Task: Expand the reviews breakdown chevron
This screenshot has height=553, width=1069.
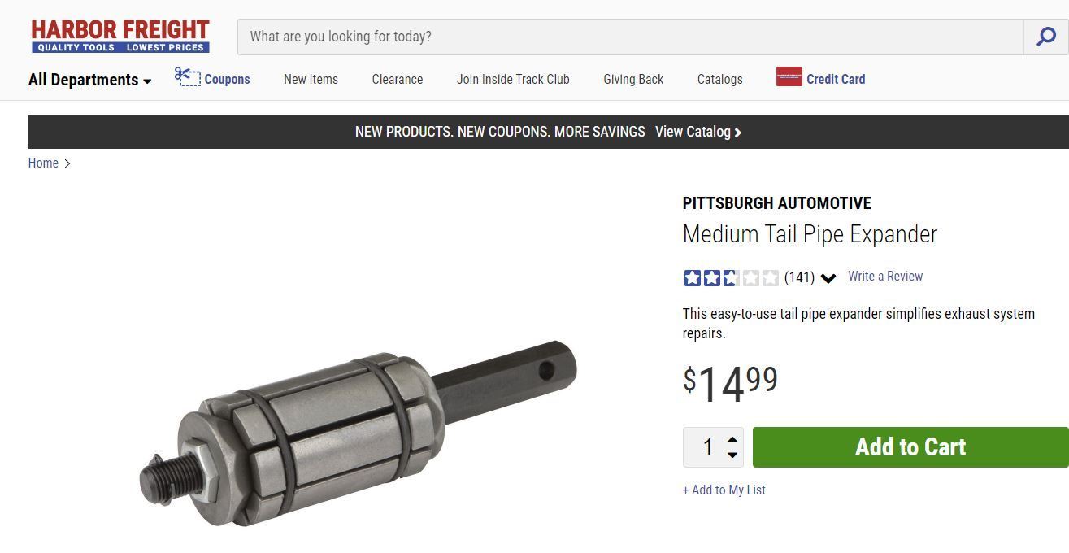Action: pos(828,278)
